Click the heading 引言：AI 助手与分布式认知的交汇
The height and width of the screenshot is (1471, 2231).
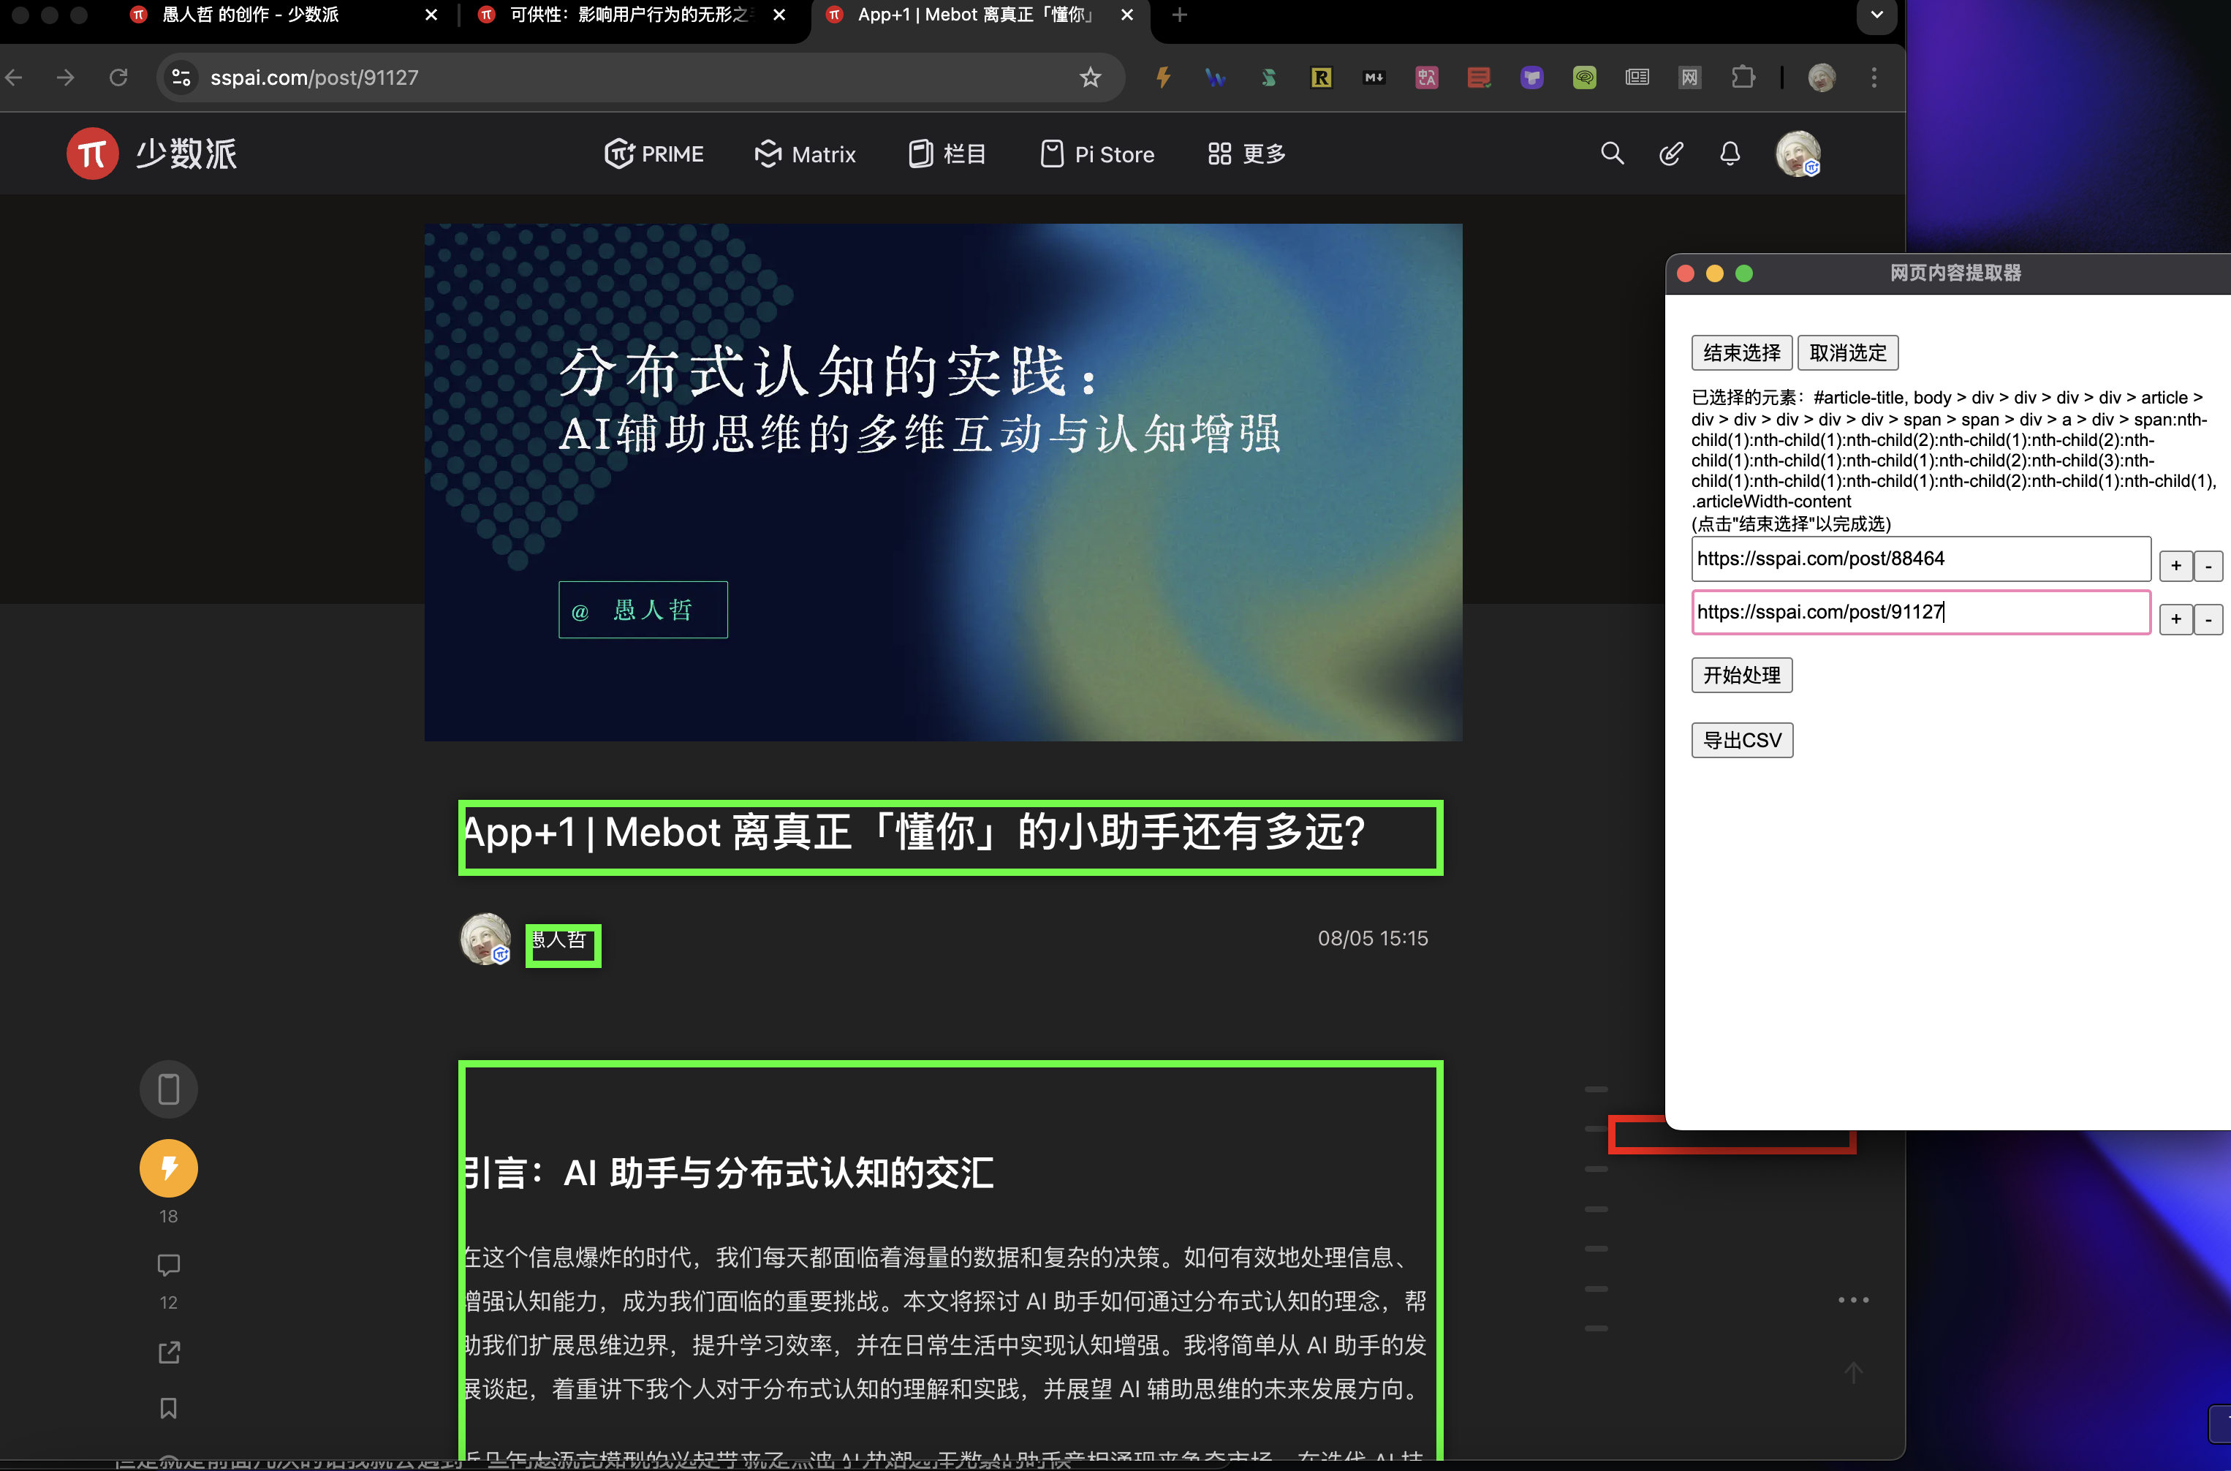730,1173
